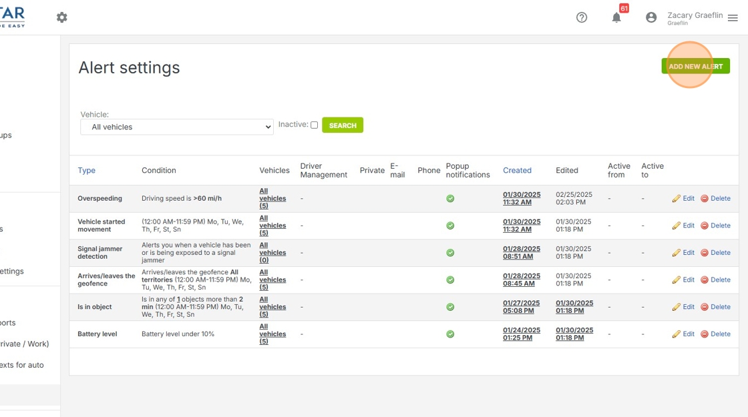Open All vehicles (0) link for Signal jammer
This screenshot has width=748, height=417.
point(272,253)
